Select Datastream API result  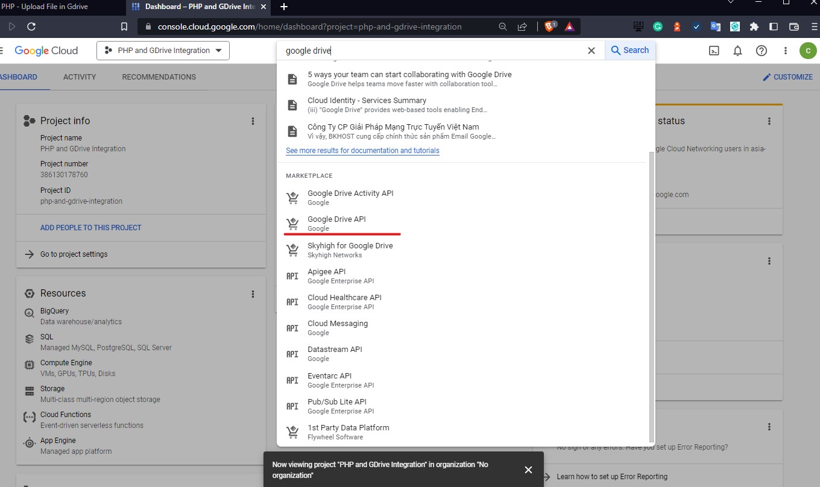coord(461,354)
